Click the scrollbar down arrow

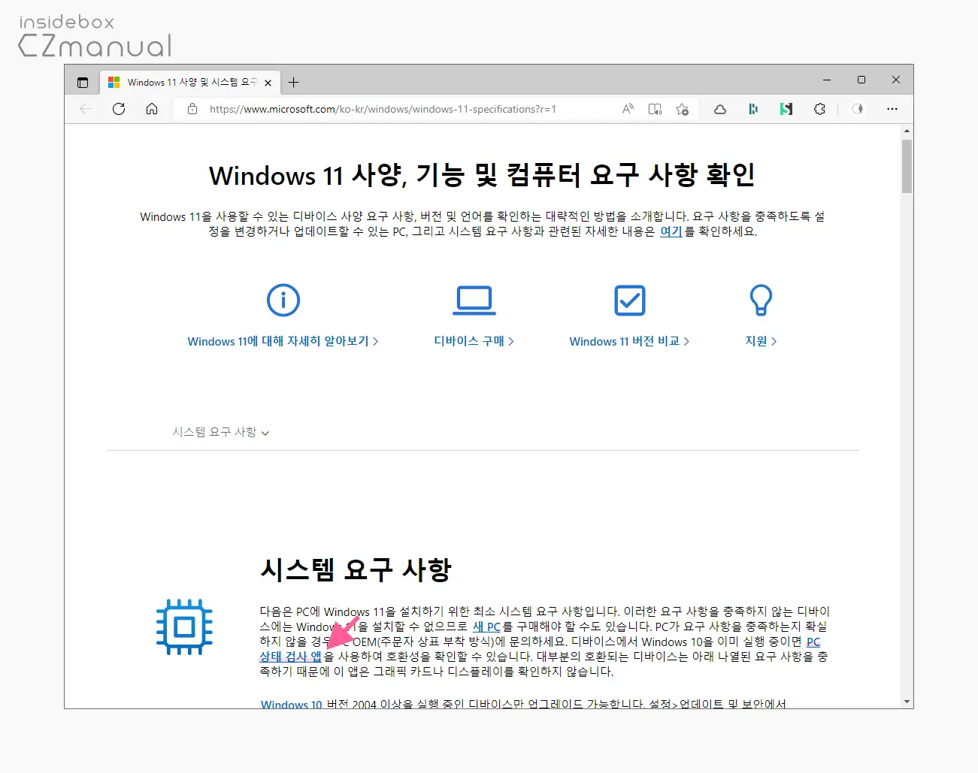(907, 702)
